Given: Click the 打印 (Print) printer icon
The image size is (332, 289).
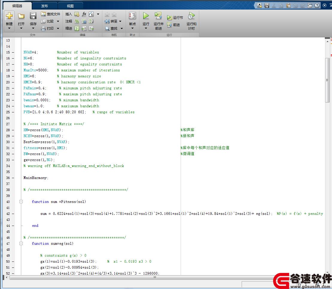Looking at the screenshot, I should tap(43, 28).
